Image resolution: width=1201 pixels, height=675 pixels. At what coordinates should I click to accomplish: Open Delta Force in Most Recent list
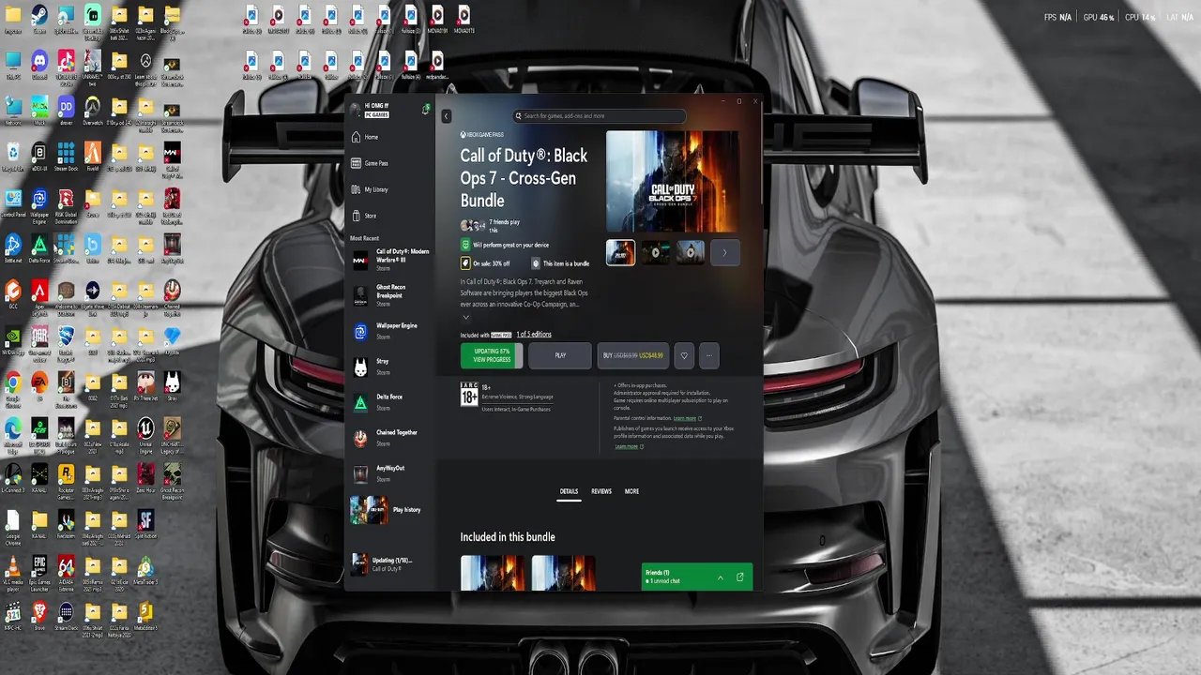coord(388,402)
